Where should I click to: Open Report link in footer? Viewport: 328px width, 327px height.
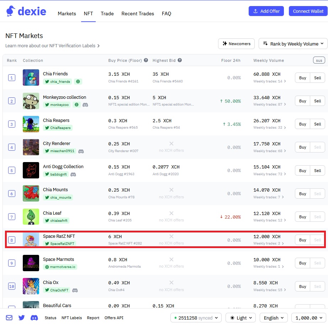(x=93, y=318)
